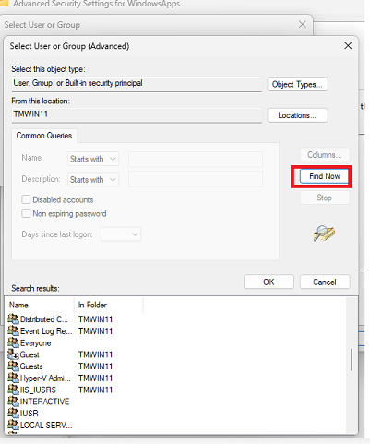Open the Description 'Starts with' dropdown
370x444 pixels.
(x=93, y=180)
